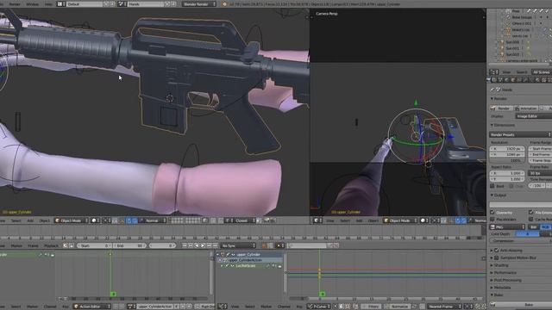Screen dimensions: 552x310
Task: Open viewport shading selector in left viewport
Action: click(96, 220)
